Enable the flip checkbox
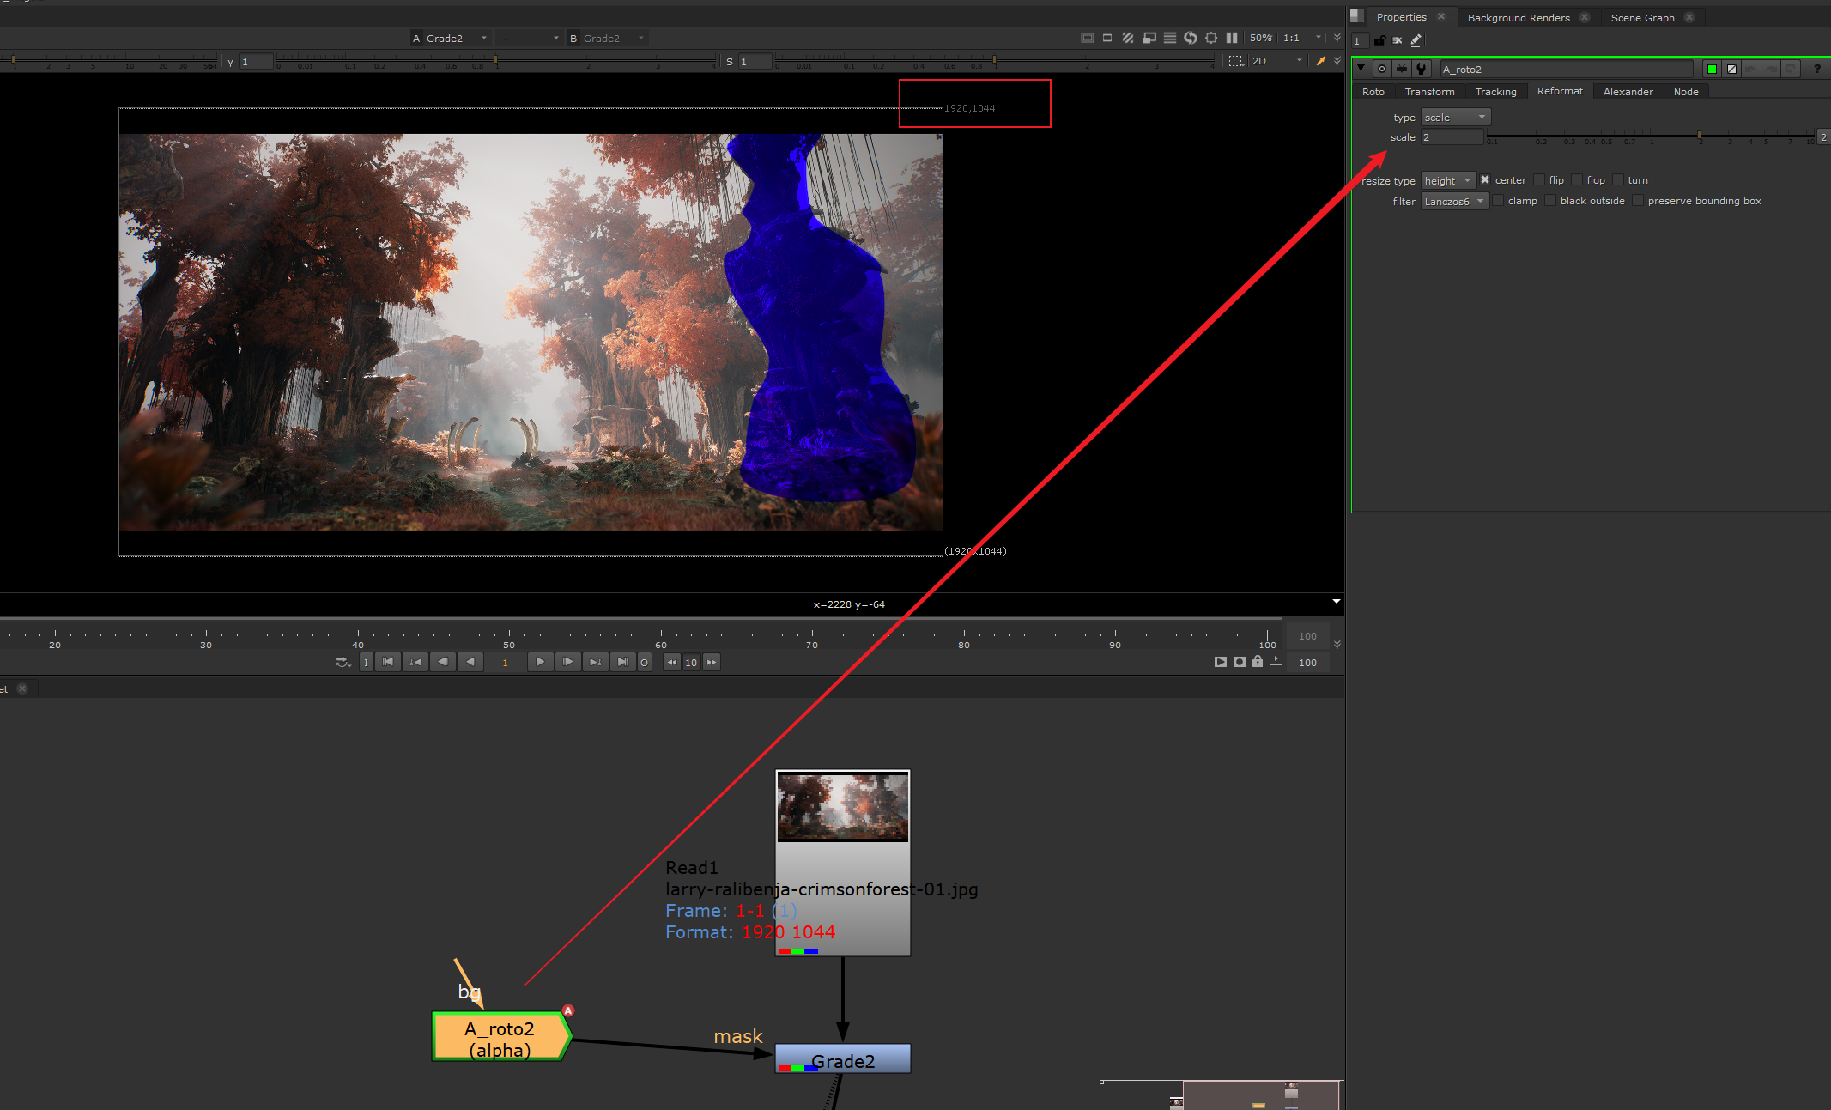 click(x=1540, y=180)
